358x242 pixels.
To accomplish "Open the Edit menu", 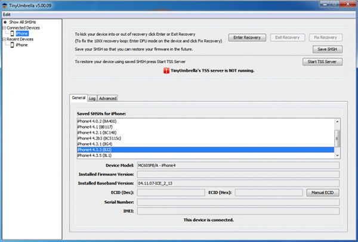I will 7,14.
